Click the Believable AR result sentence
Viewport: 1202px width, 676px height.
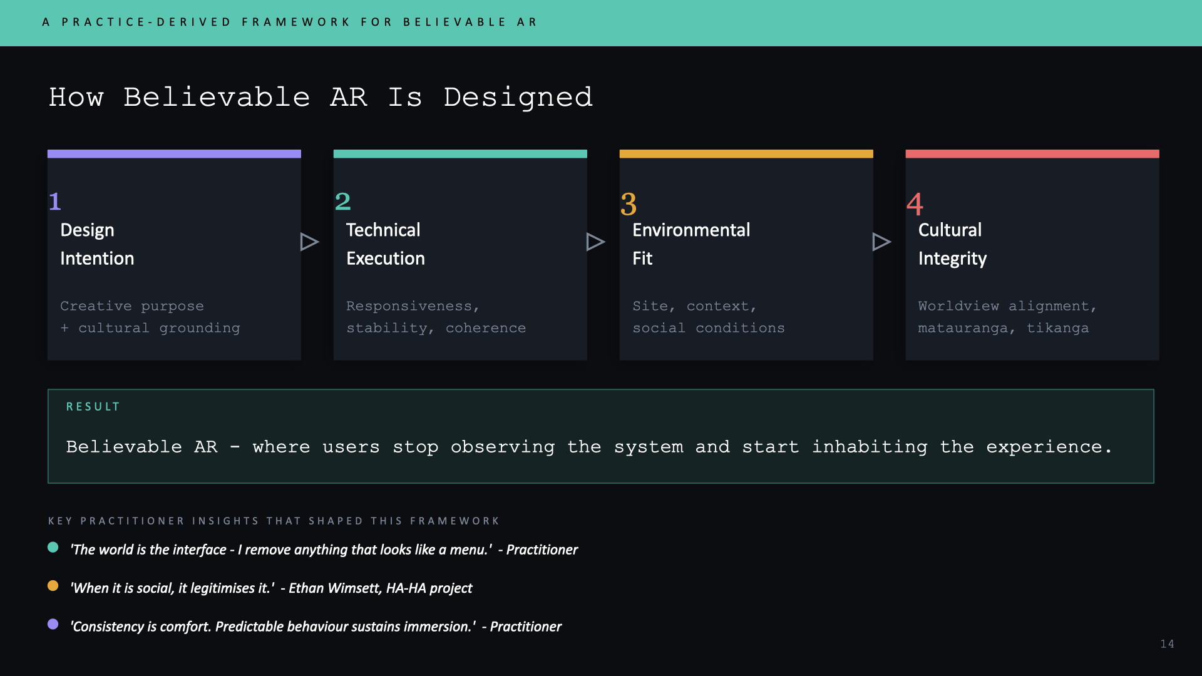(x=588, y=447)
